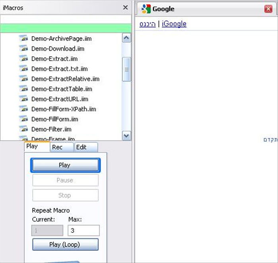The image size is (278, 263).
Task: Click the Demo-ExtractTable.iim file icon
Action: pyautogui.click(x=23, y=89)
